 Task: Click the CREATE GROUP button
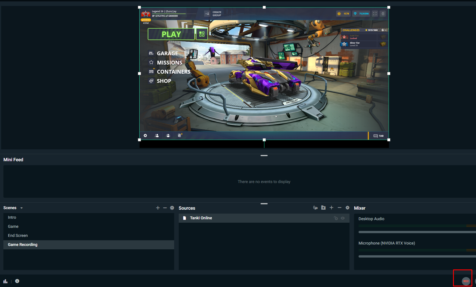coord(213,14)
